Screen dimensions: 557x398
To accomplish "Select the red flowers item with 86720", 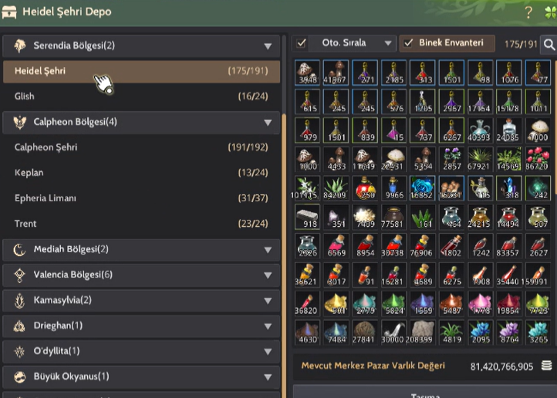I will 538,159.
